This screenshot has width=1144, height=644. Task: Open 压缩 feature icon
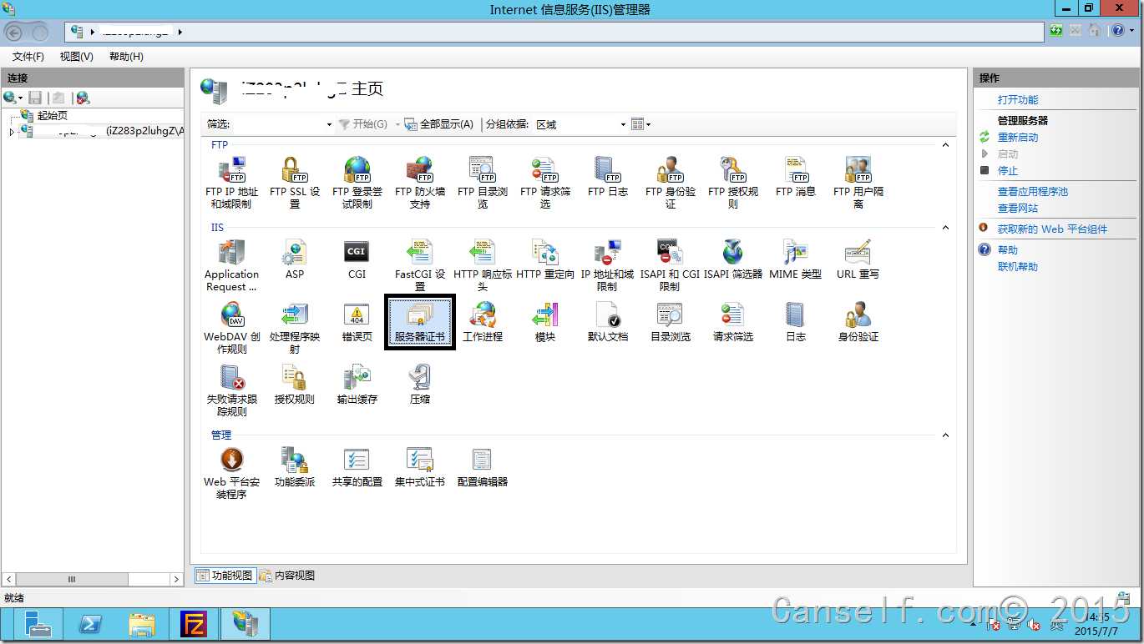pyautogui.click(x=420, y=384)
